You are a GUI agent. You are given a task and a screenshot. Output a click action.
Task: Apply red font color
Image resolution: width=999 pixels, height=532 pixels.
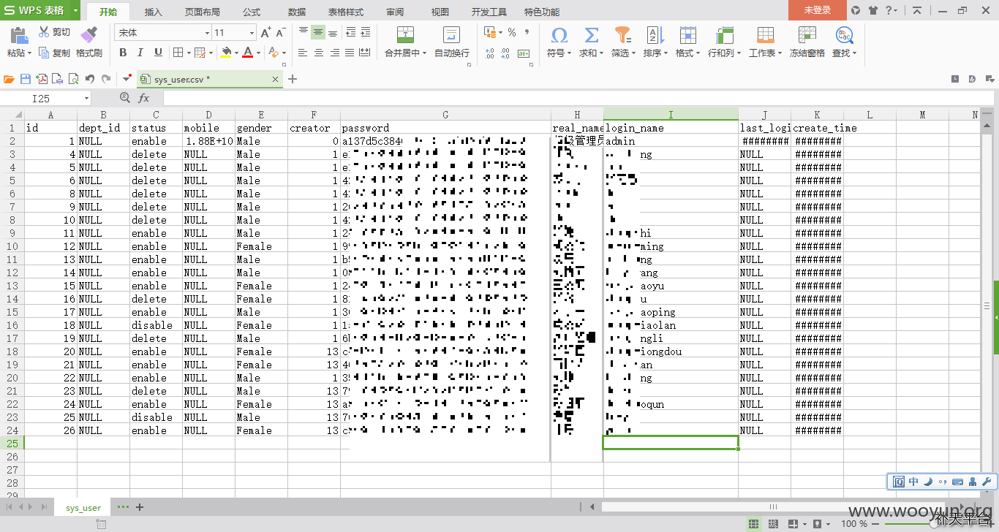point(247,53)
